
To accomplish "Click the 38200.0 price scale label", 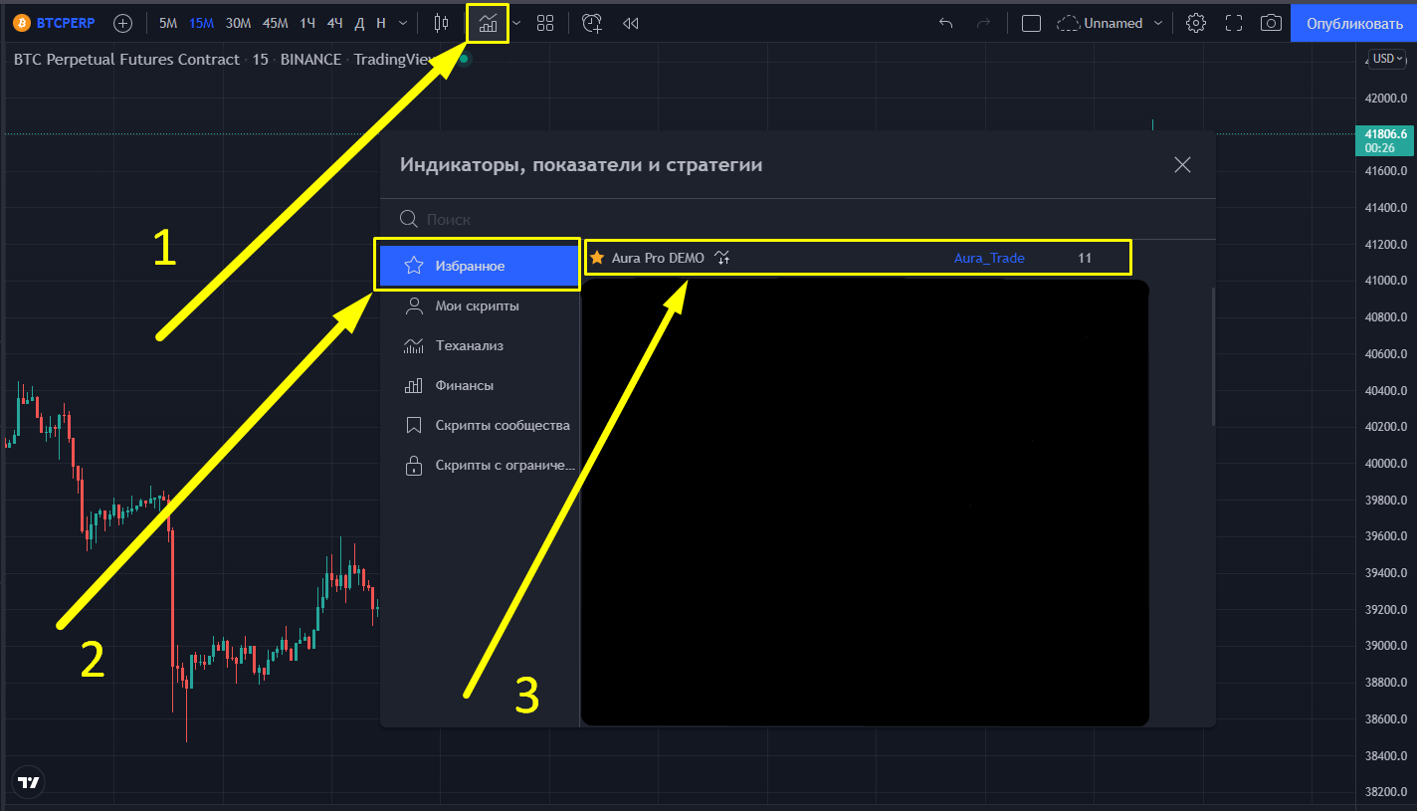I will (1386, 792).
